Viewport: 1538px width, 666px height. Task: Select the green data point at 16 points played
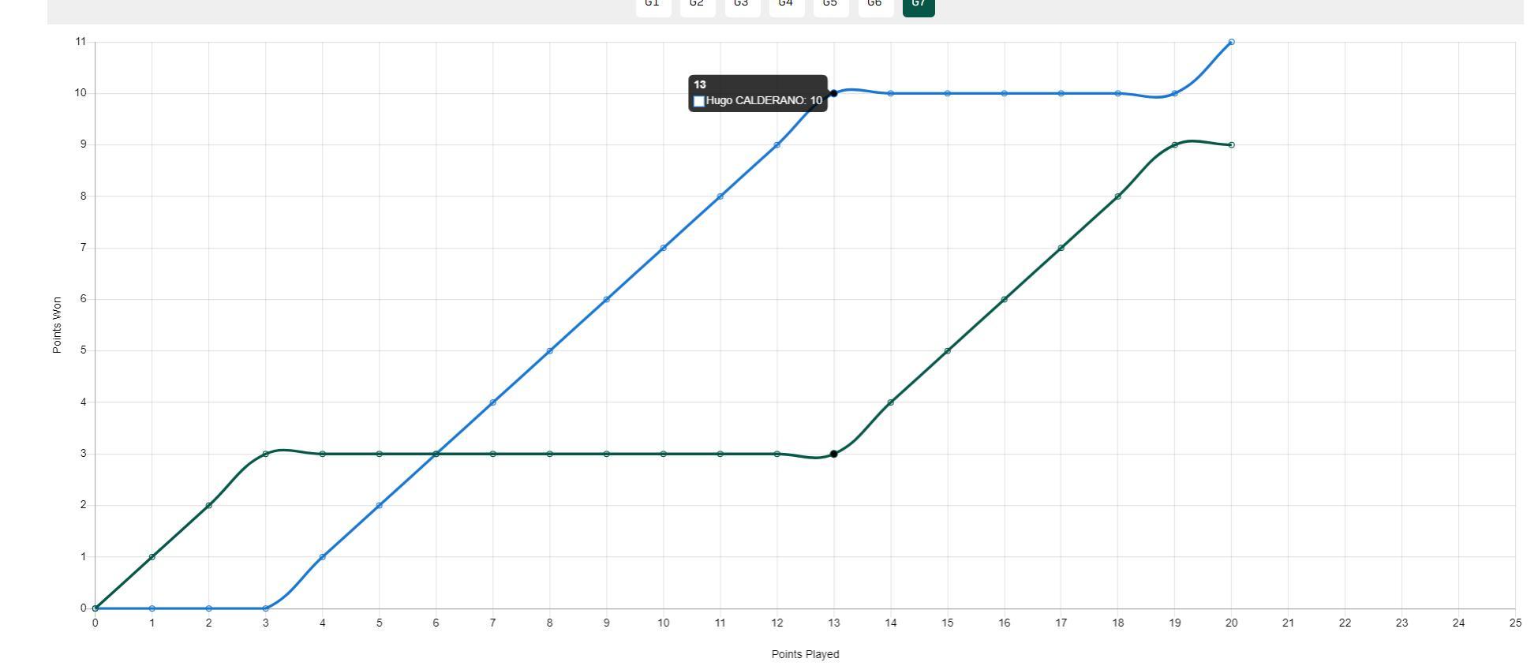point(1004,299)
